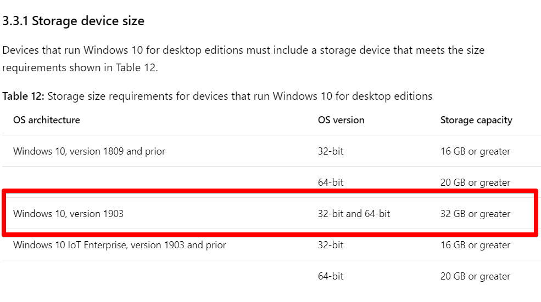Click the 64-bit cell below the 1809 row
The image size is (541, 302).
point(331,182)
